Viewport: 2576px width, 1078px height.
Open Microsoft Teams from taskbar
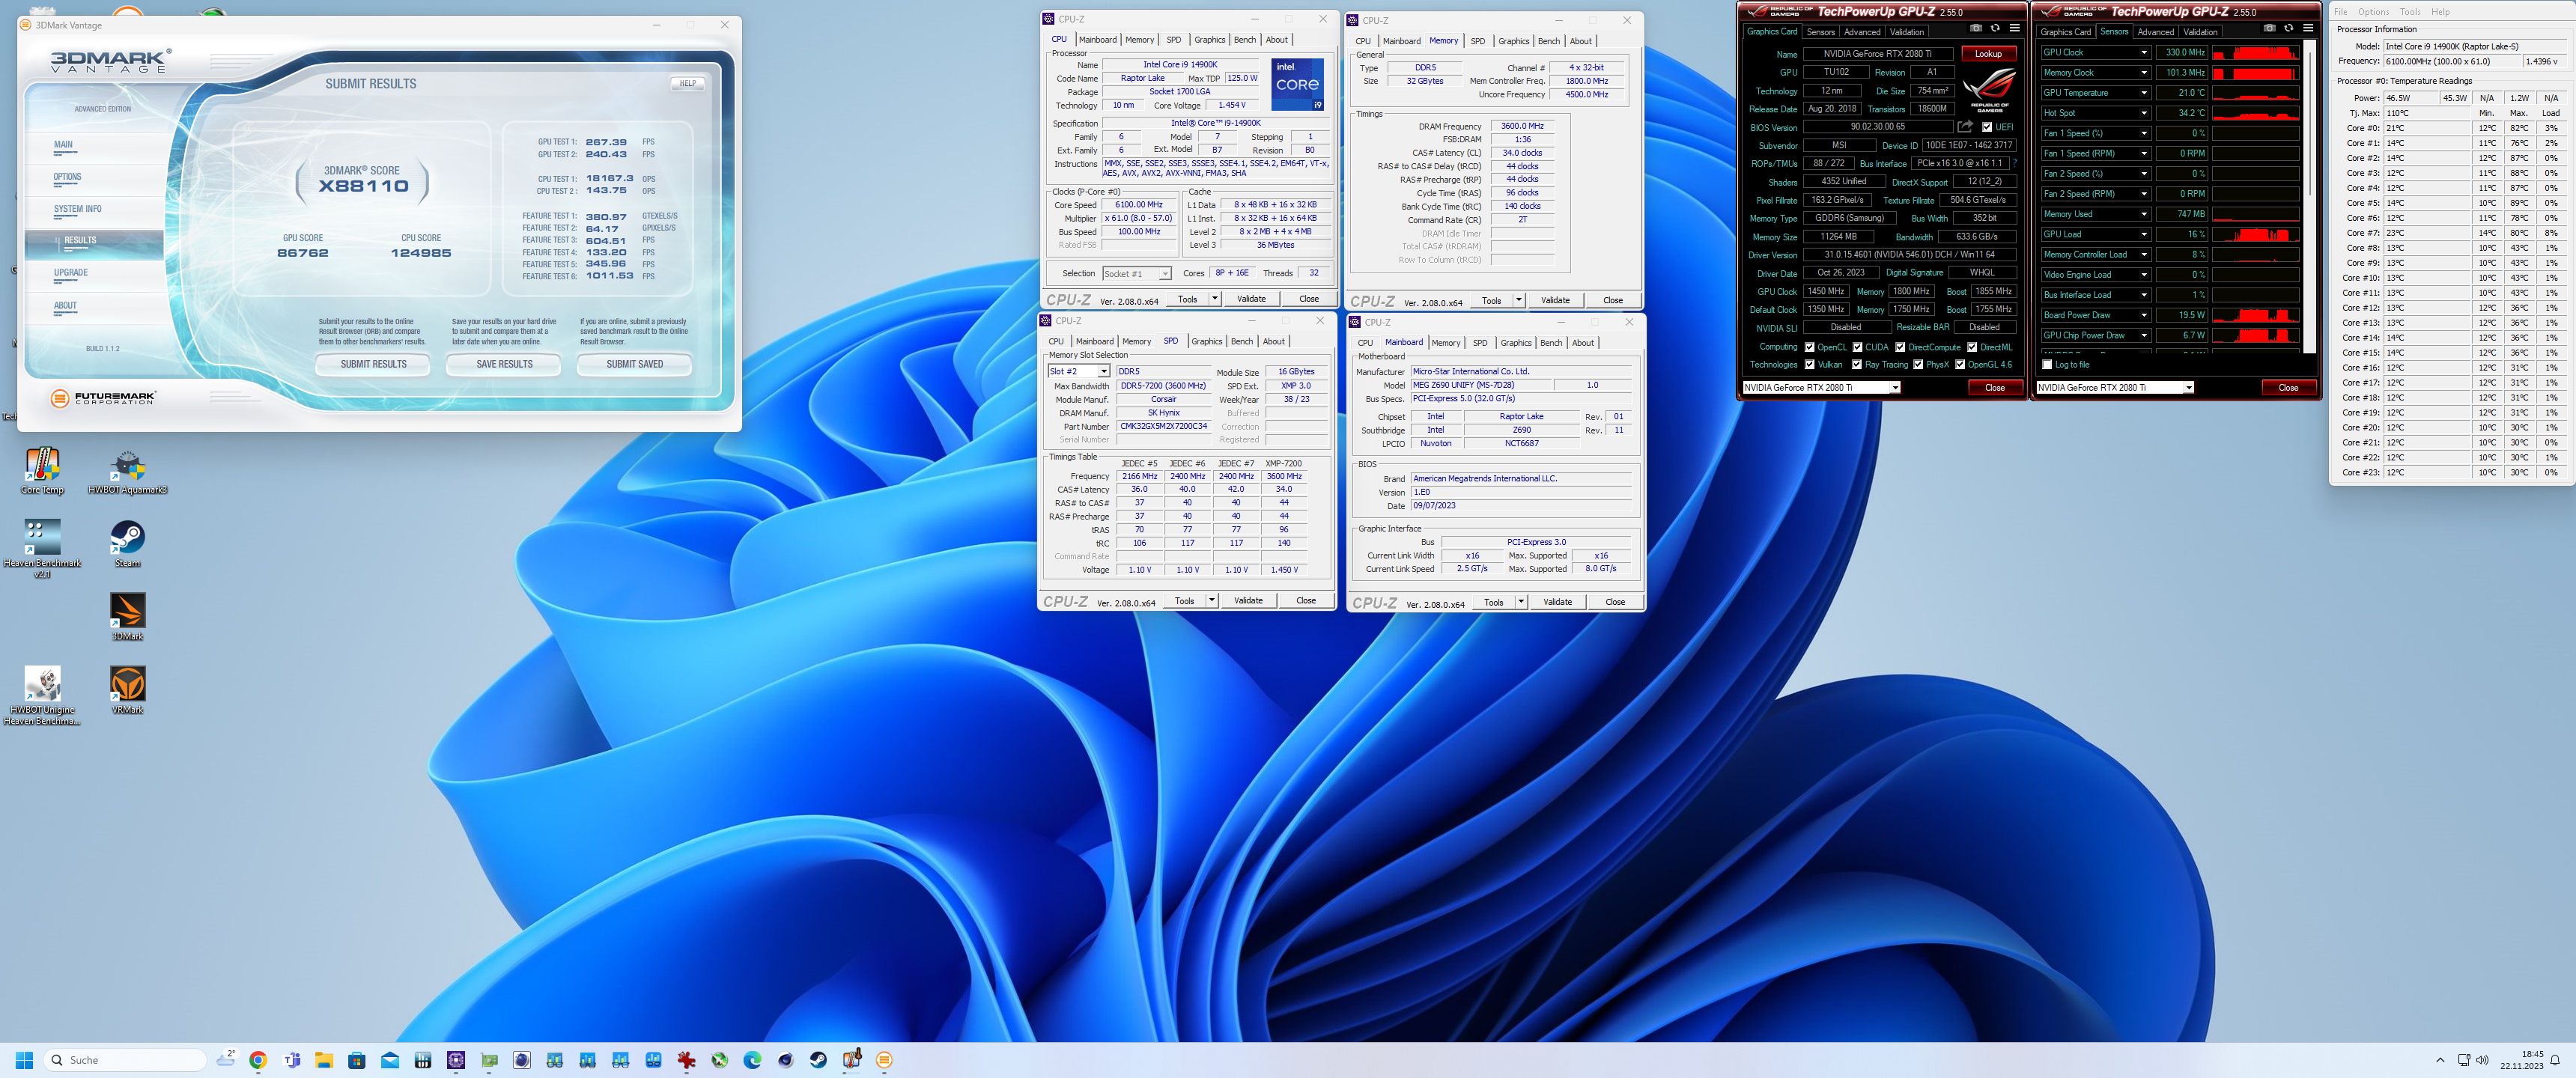[292, 1060]
